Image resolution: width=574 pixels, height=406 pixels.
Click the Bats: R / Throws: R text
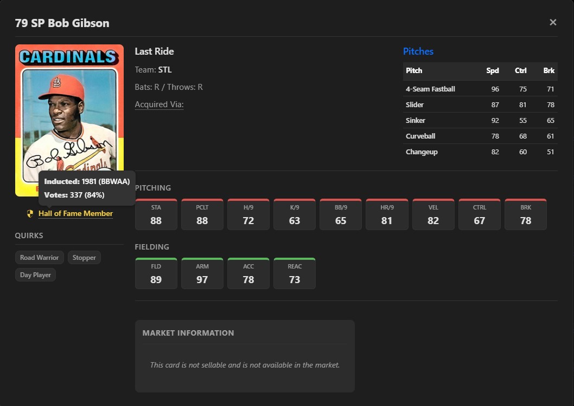coord(169,87)
